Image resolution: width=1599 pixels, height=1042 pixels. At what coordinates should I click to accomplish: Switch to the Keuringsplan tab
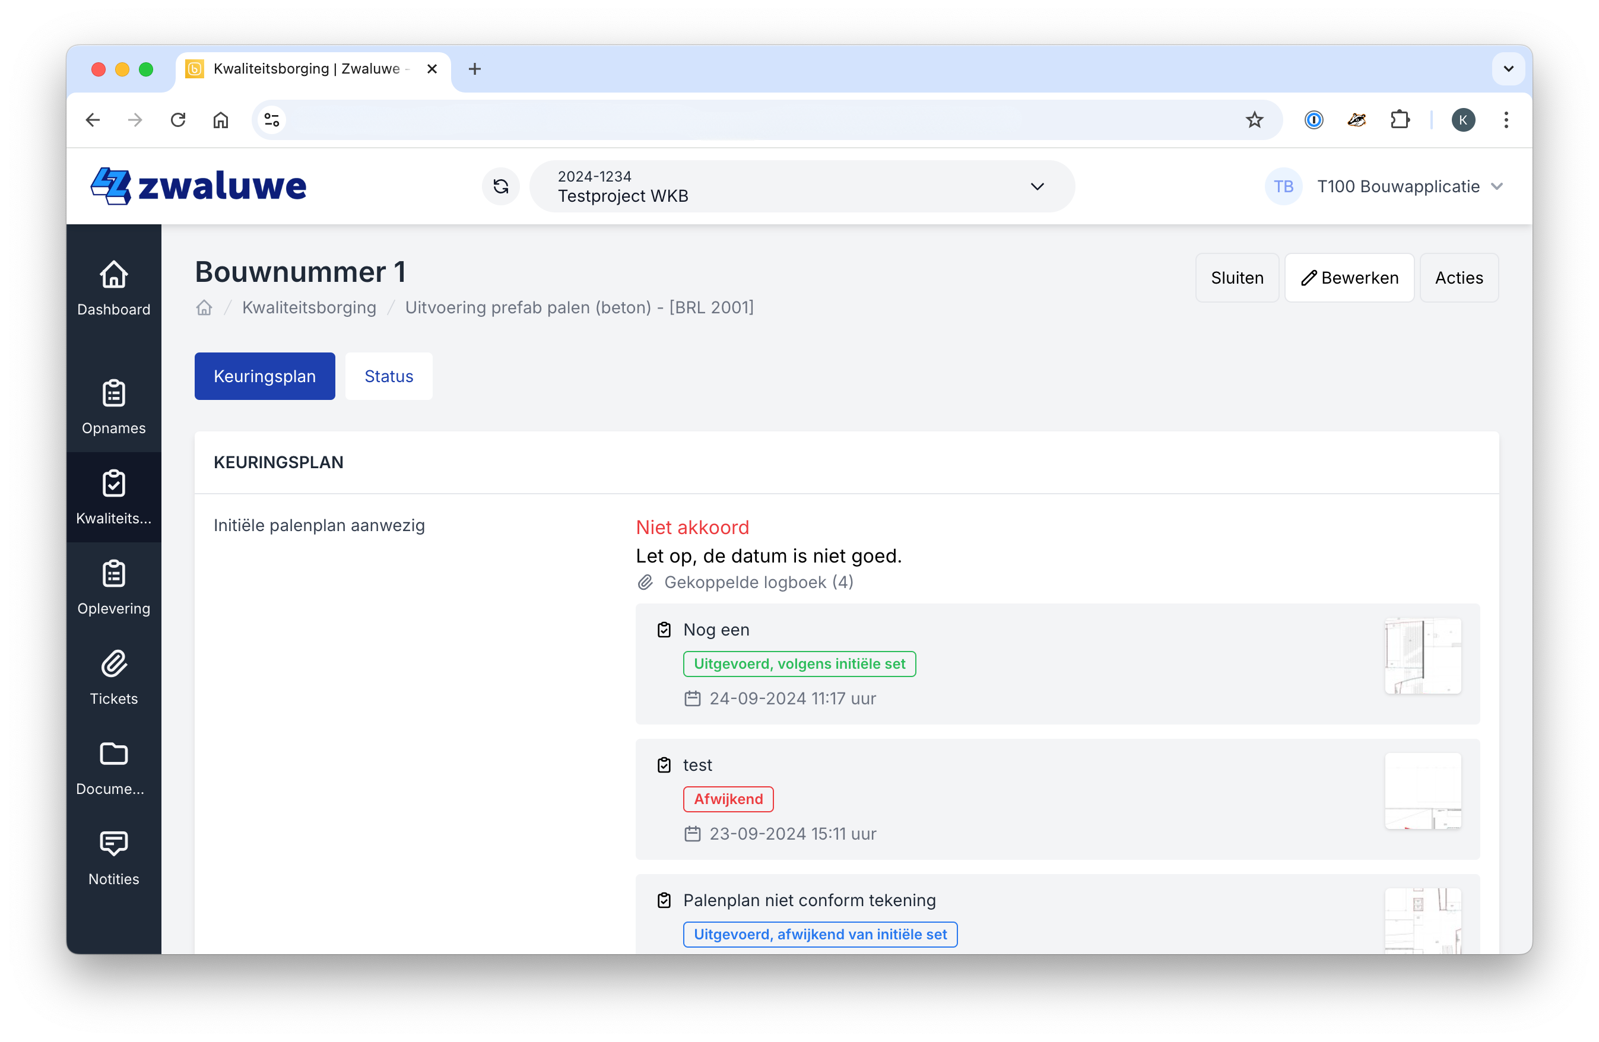(x=265, y=376)
